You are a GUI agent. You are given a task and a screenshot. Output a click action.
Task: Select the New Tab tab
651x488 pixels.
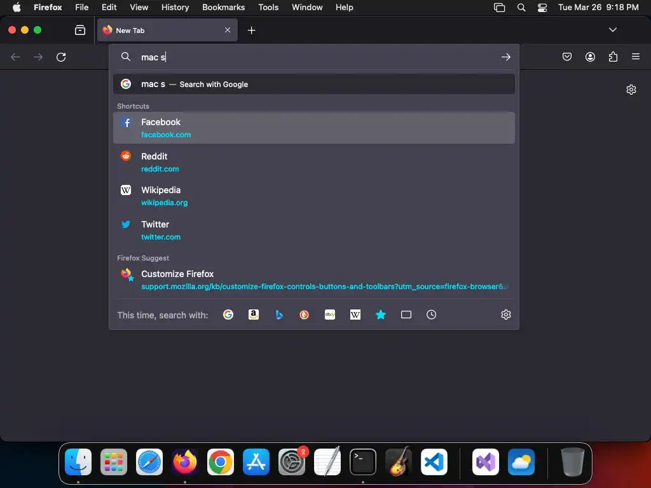(167, 30)
